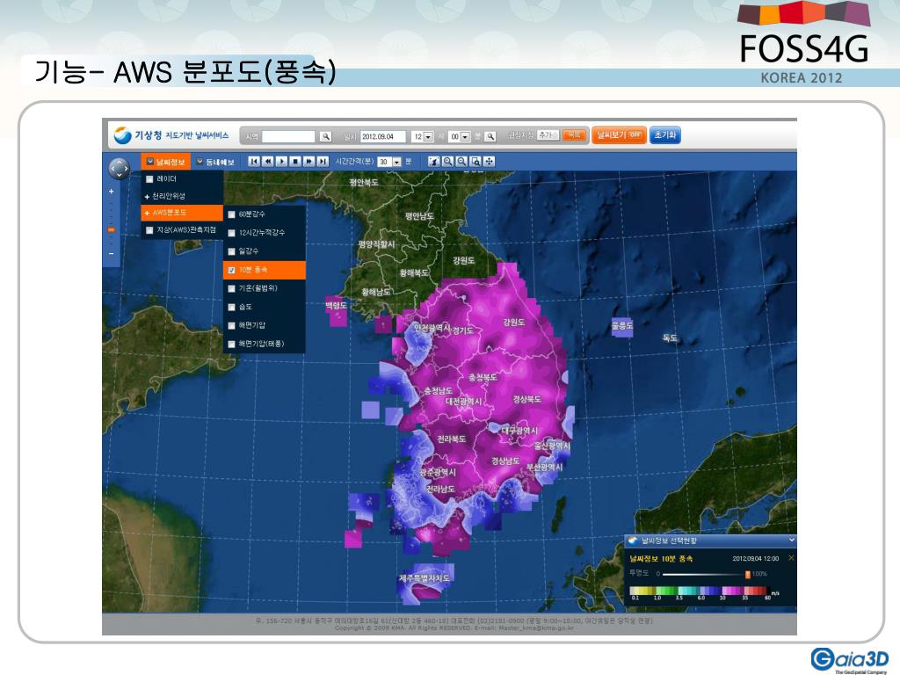Enable the 해면기압 checkbox

pos(231,325)
